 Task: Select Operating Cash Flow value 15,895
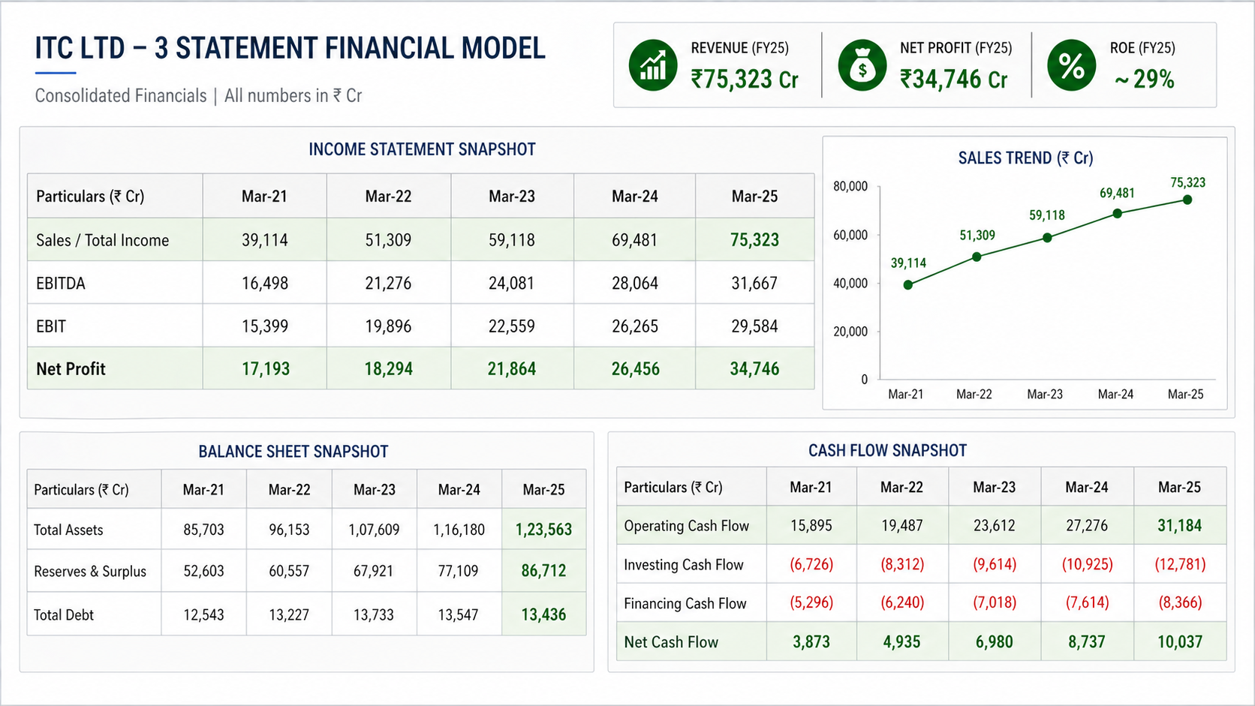tap(811, 526)
